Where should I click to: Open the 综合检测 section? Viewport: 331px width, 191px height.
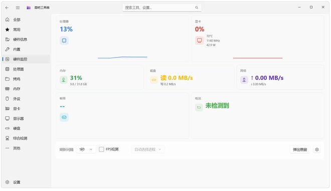26,138
